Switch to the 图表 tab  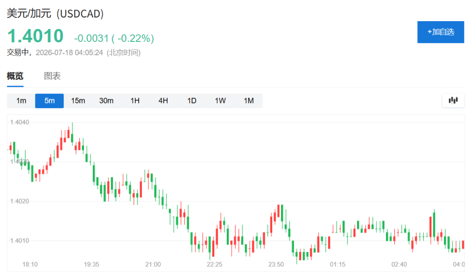click(x=52, y=76)
